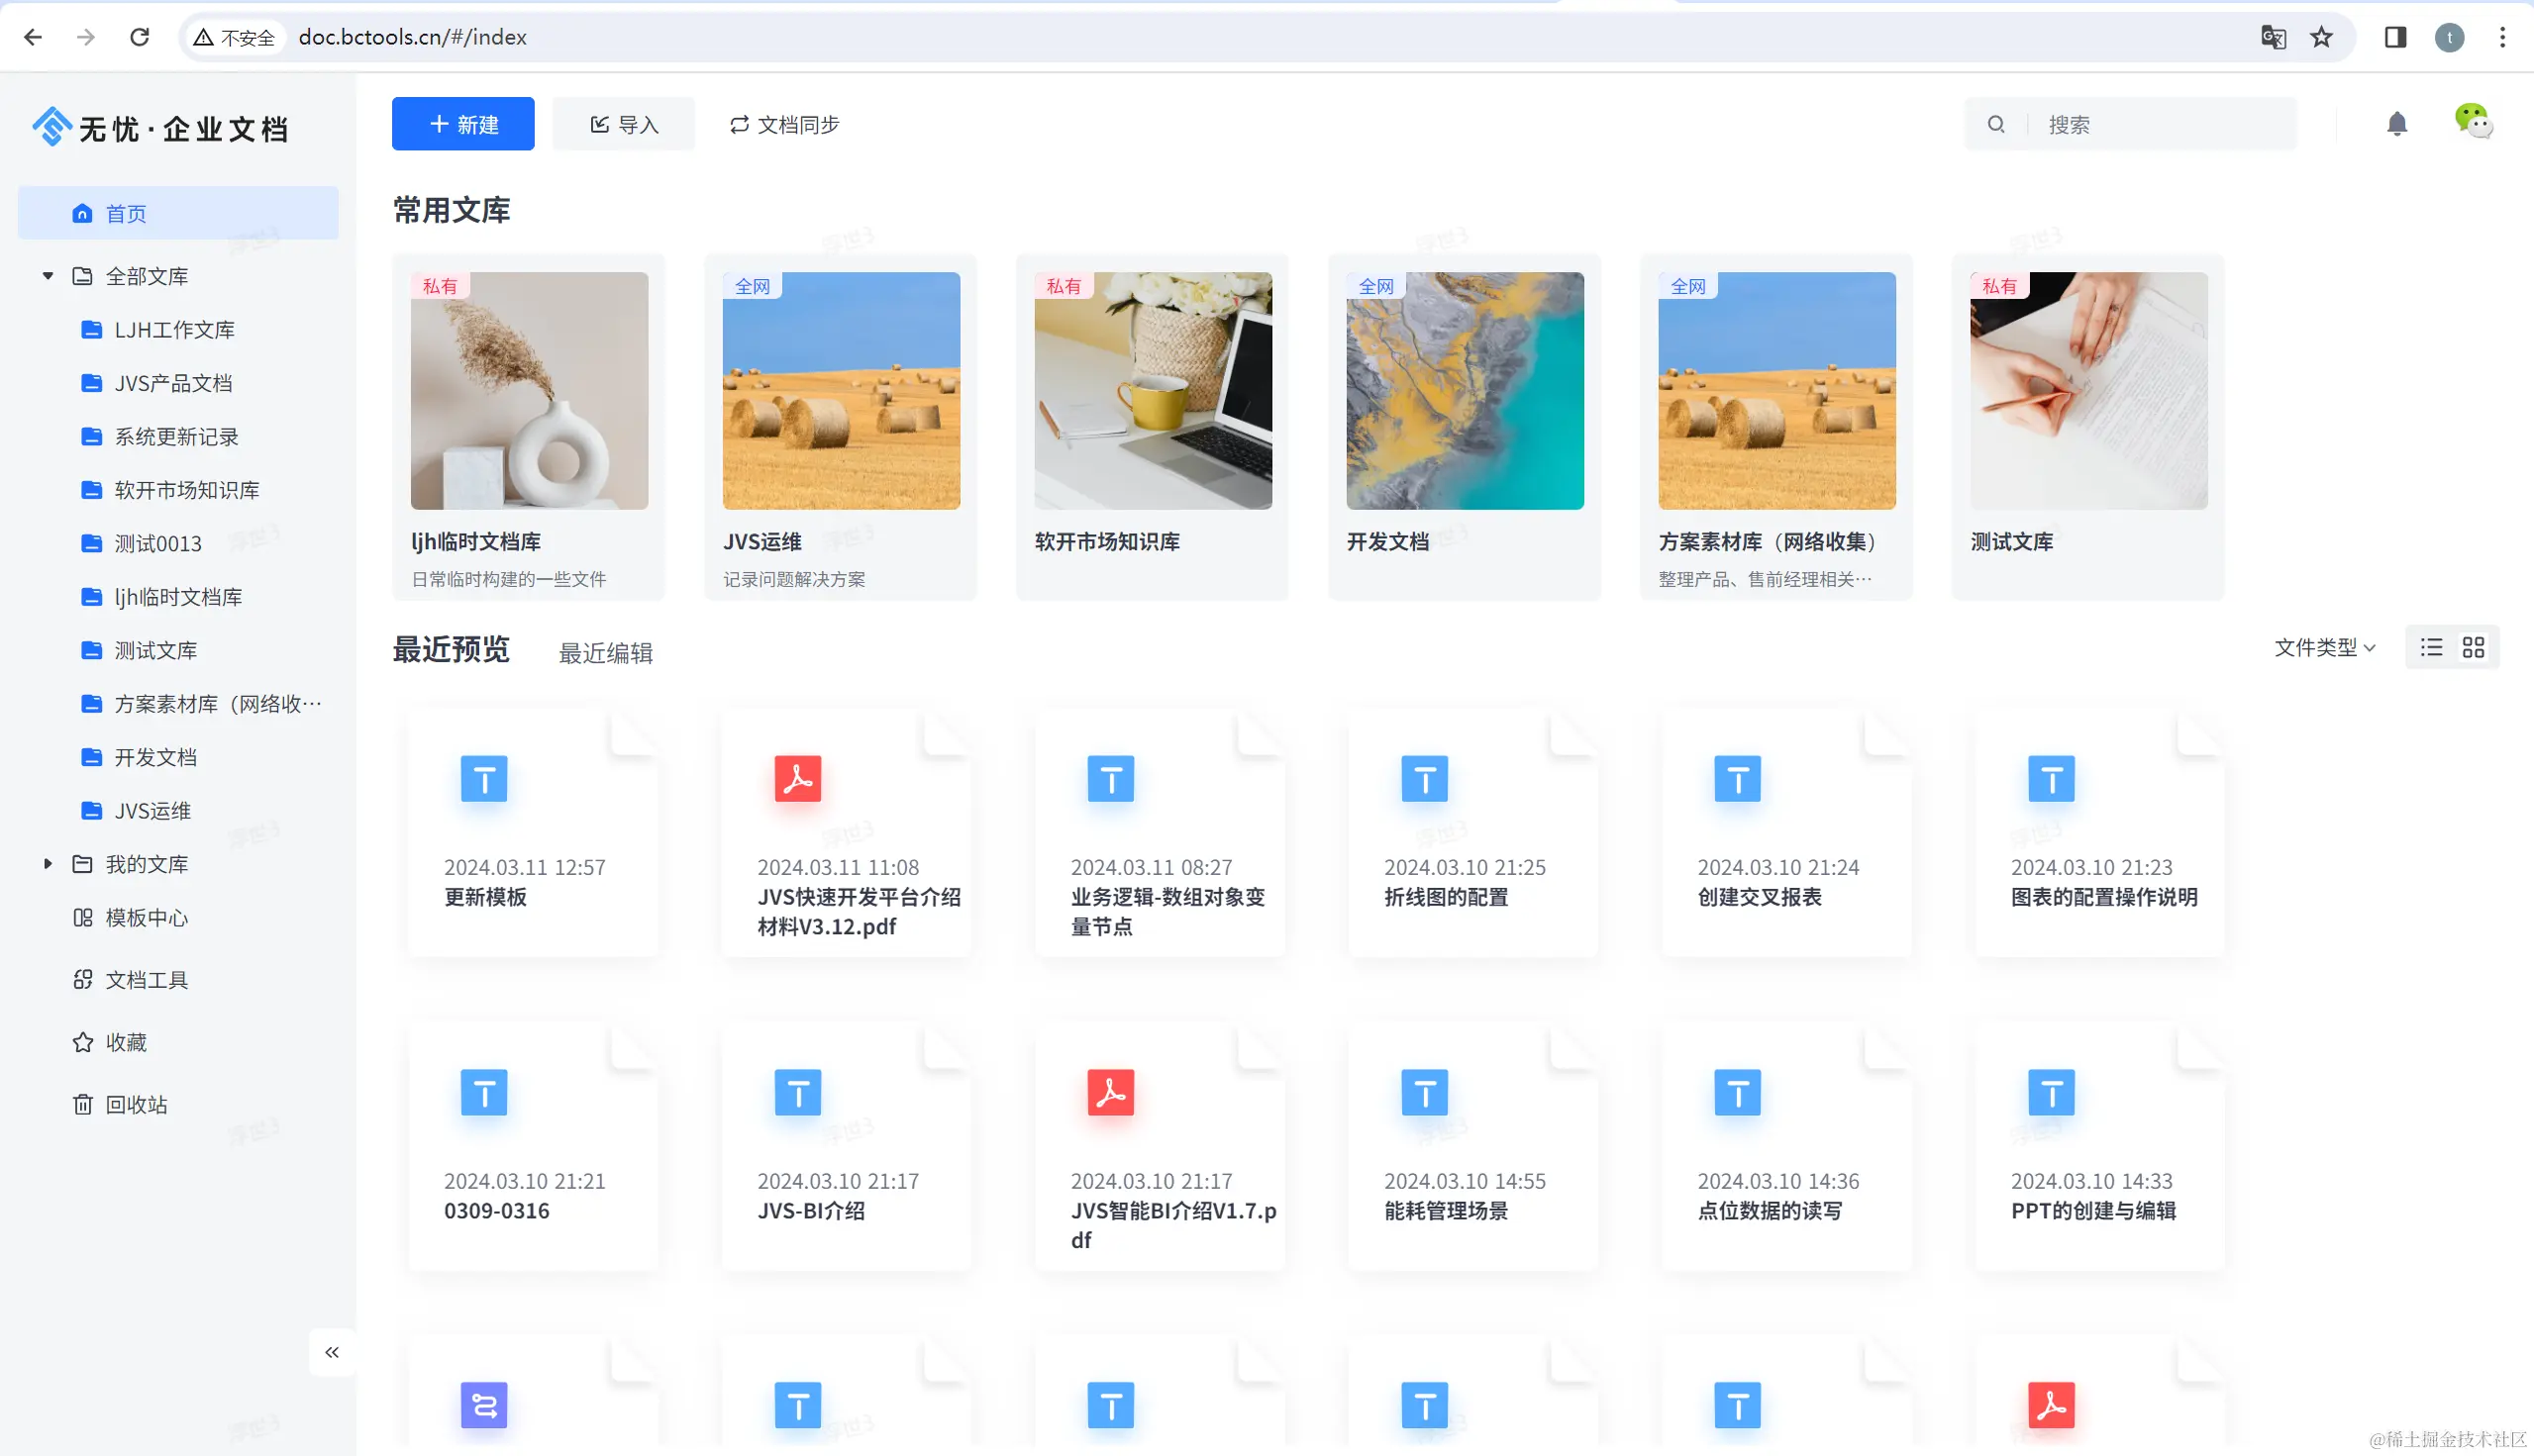
Task: Open the 文件类型 filter dropdown
Action: point(2323,647)
